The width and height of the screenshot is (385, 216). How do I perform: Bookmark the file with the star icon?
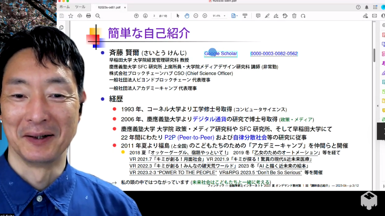point(71,16)
